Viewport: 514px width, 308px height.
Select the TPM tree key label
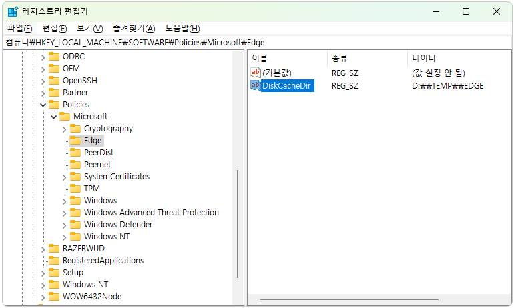coord(92,189)
